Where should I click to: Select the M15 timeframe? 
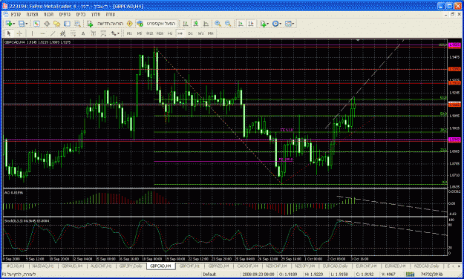tap(149, 33)
